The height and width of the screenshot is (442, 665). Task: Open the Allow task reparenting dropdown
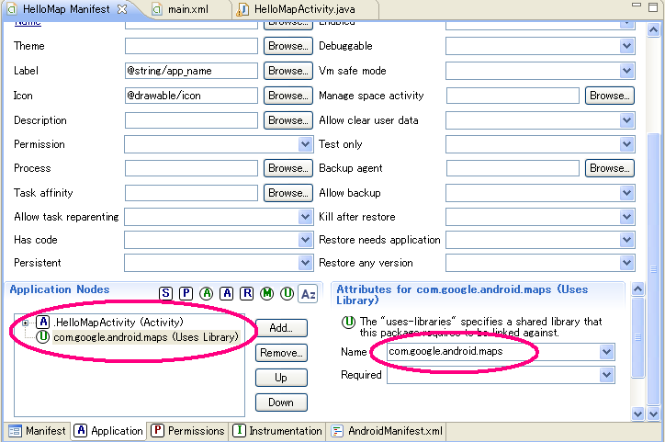pyautogui.click(x=305, y=217)
